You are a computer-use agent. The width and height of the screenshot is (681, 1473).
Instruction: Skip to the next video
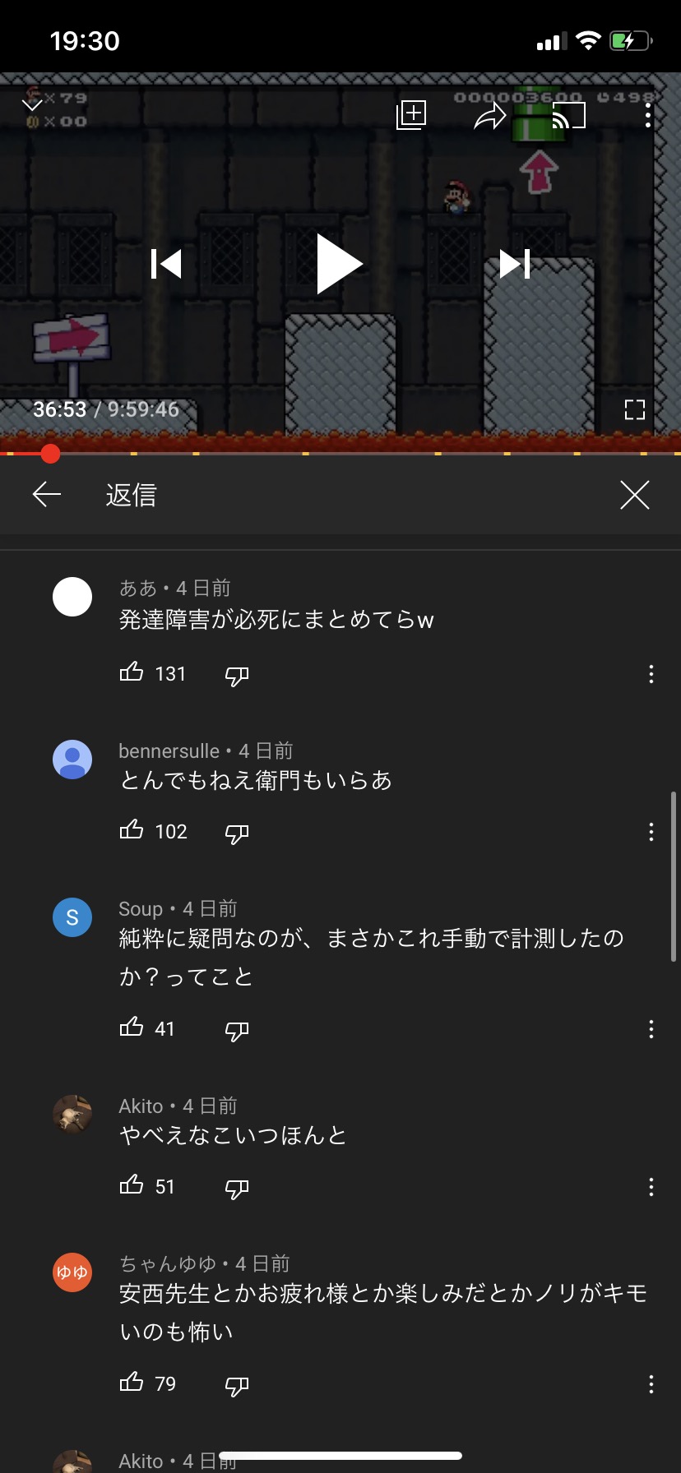pos(515,264)
